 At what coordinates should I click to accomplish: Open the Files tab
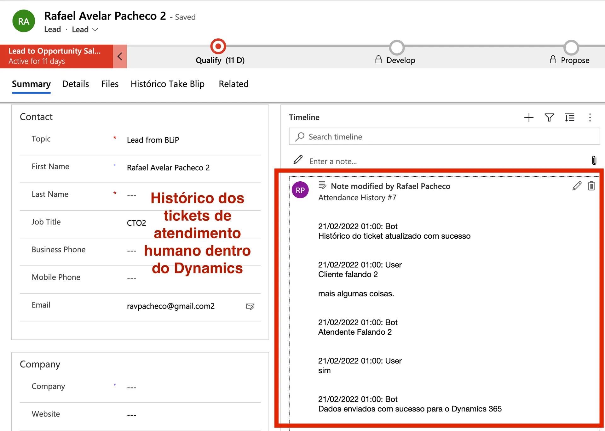[x=110, y=84]
